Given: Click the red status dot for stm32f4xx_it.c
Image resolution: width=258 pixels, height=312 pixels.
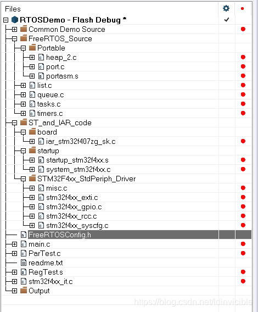Looking at the screenshot, I should (243, 281).
